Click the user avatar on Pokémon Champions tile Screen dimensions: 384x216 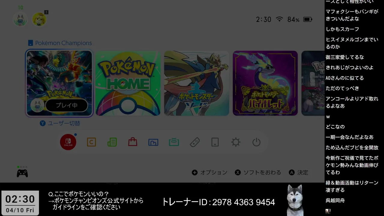tap(37, 106)
